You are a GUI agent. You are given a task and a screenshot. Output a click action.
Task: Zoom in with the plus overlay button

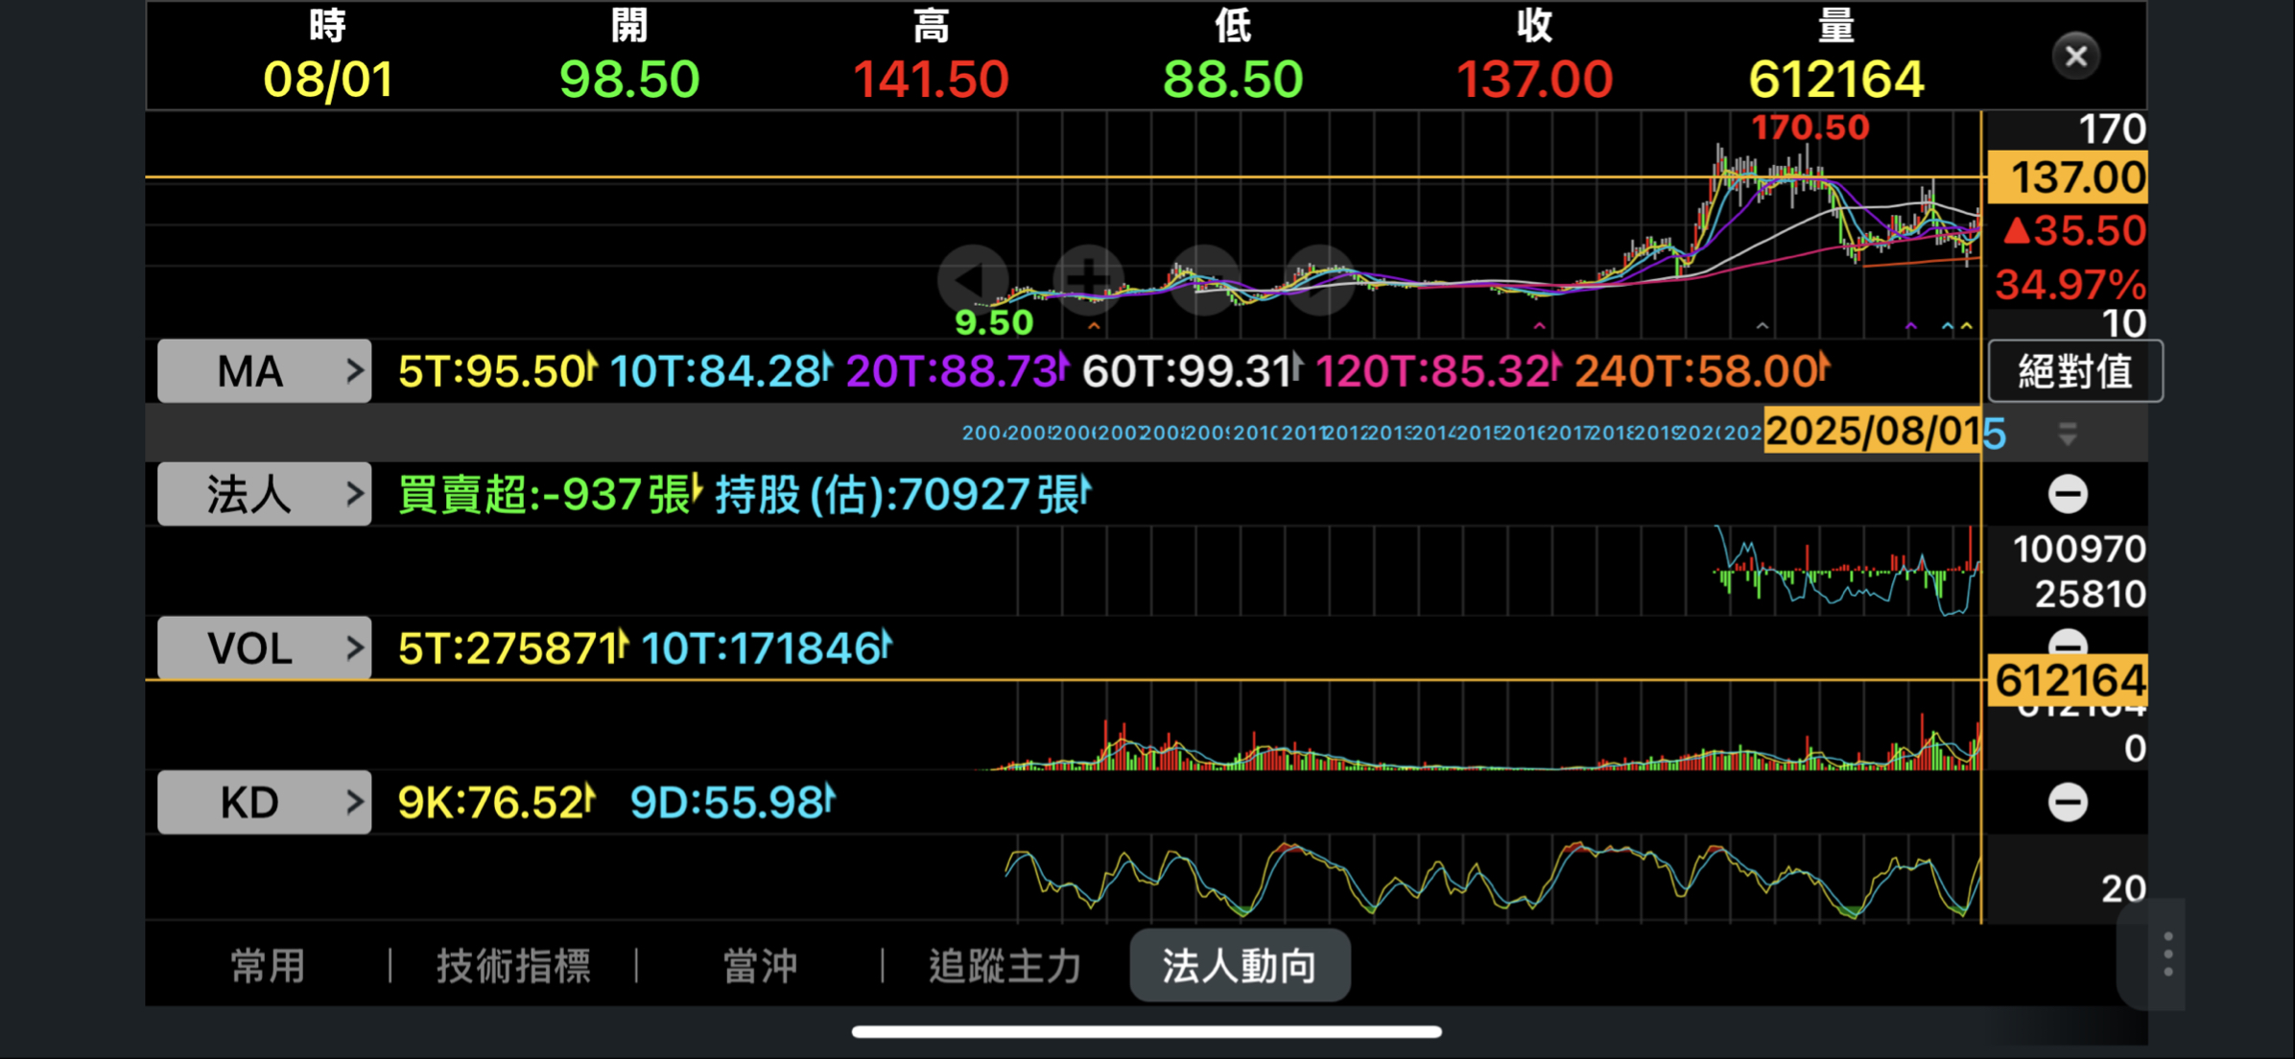point(1088,279)
